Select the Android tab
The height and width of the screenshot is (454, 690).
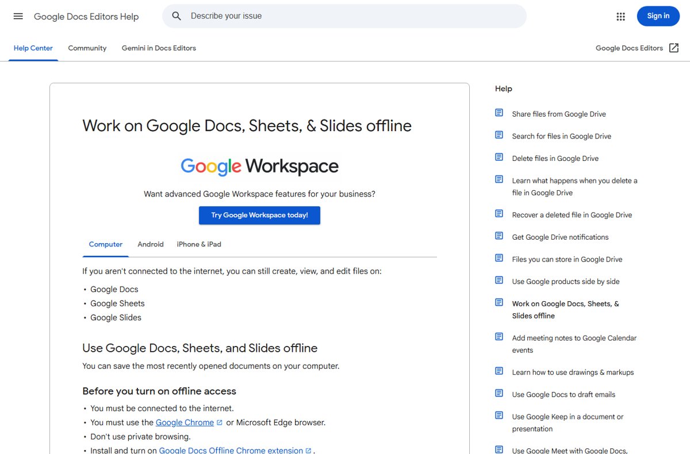(x=151, y=244)
